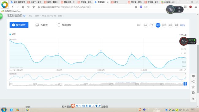Viewport: 199px width, 112px height.
Task: Select the 半年 time range
Action: (x=170, y=25)
